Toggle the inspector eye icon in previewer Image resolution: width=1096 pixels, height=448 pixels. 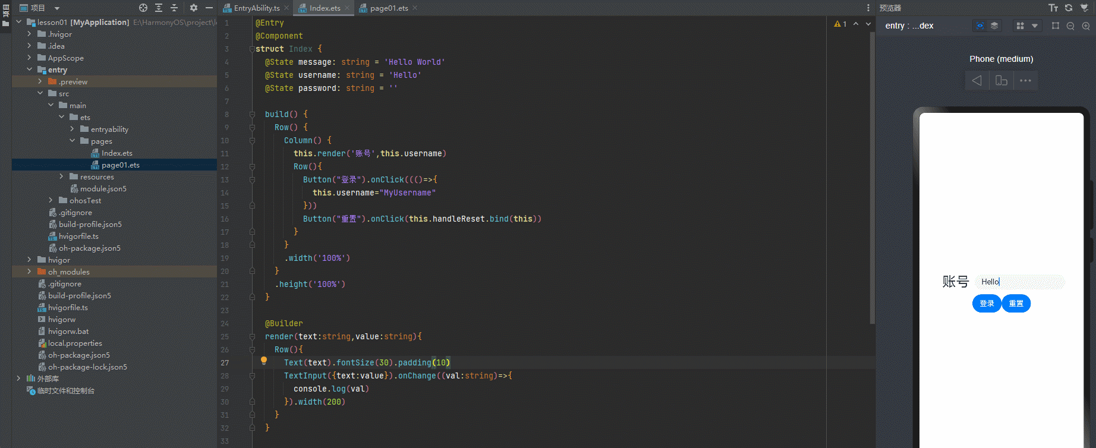(x=980, y=26)
